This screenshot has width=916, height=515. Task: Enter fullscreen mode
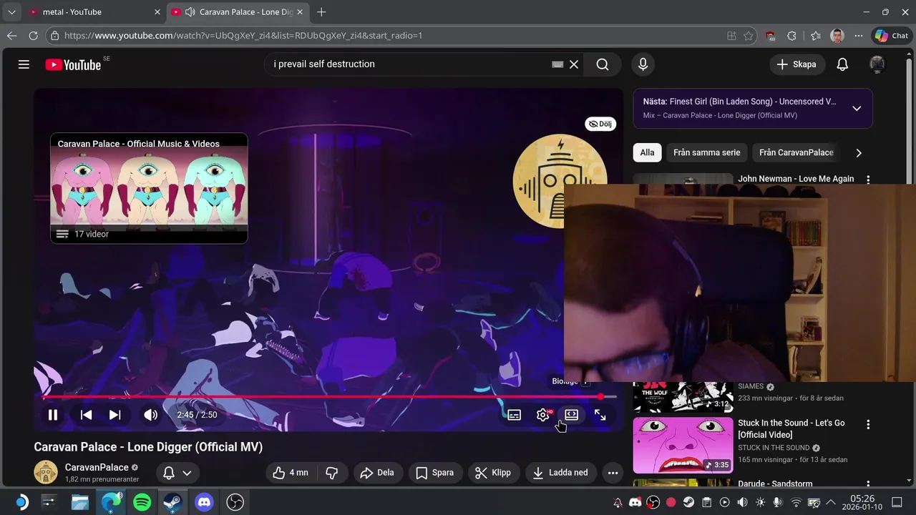pyautogui.click(x=600, y=415)
